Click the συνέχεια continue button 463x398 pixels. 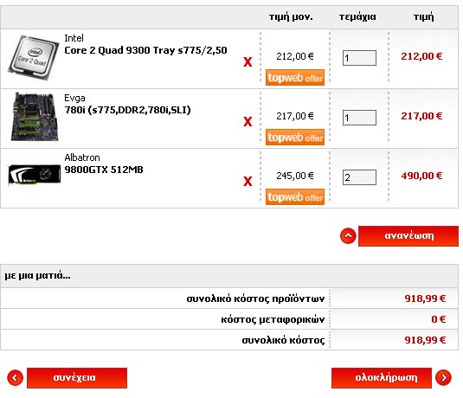pos(77,378)
